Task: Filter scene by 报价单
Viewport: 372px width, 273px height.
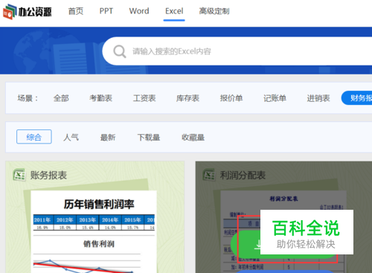Action: pyautogui.click(x=231, y=98)
